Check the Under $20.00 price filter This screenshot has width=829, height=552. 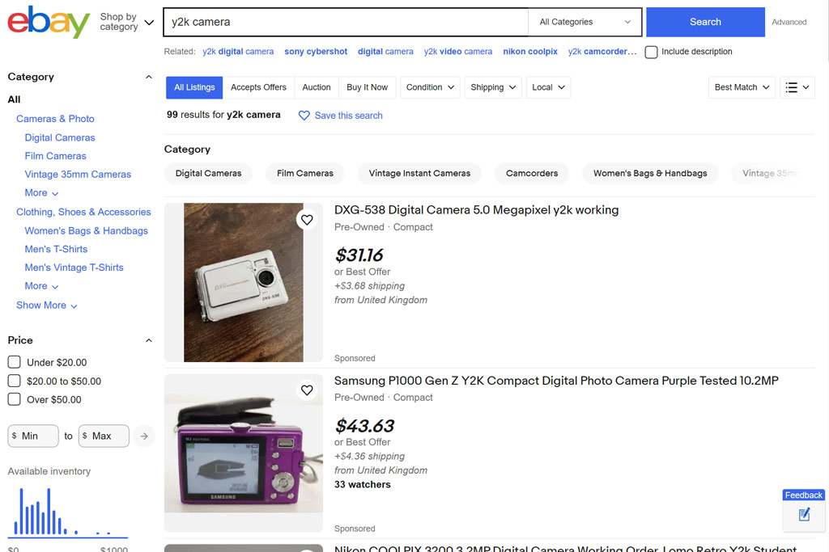click(x=15, y=362)
